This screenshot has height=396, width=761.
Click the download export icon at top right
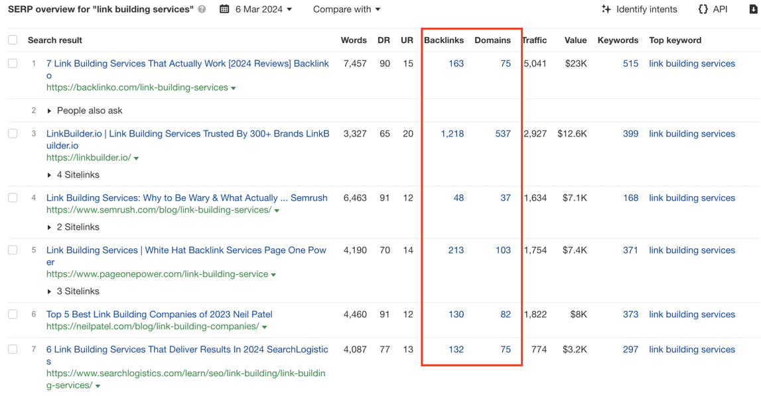[x=753, y=9]
